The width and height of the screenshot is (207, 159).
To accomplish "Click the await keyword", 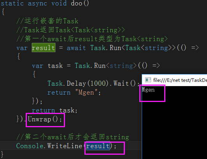I will [76, 48].
